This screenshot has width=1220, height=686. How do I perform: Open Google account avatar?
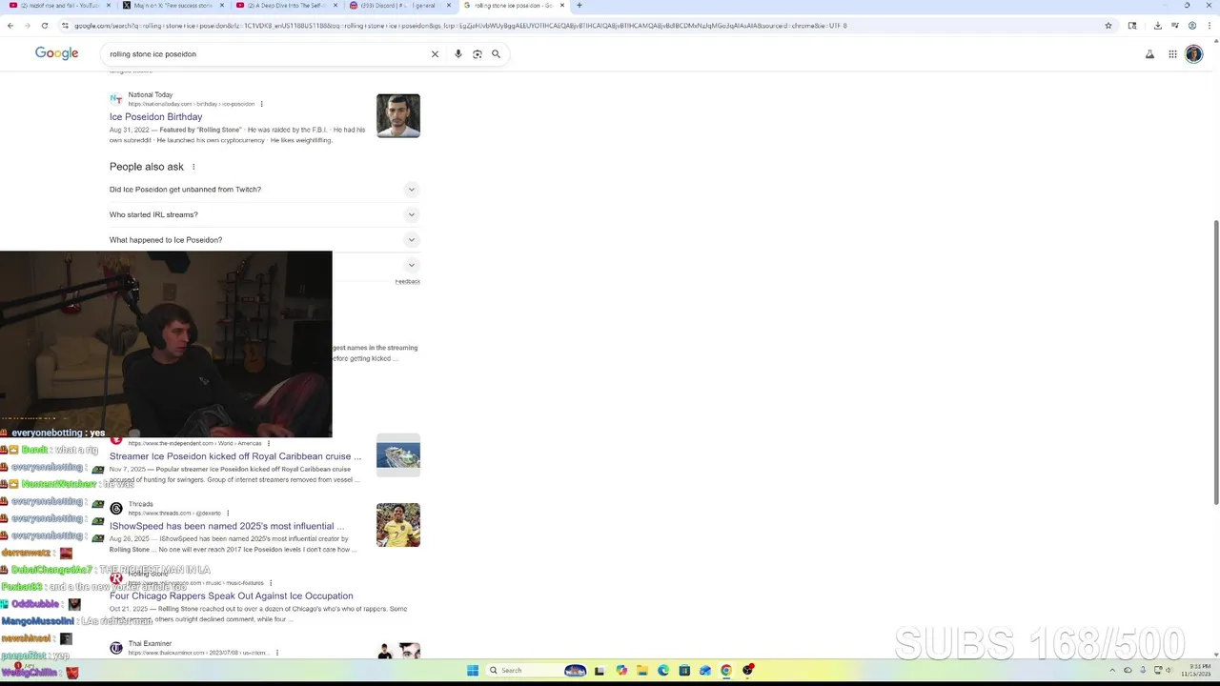1194,54
